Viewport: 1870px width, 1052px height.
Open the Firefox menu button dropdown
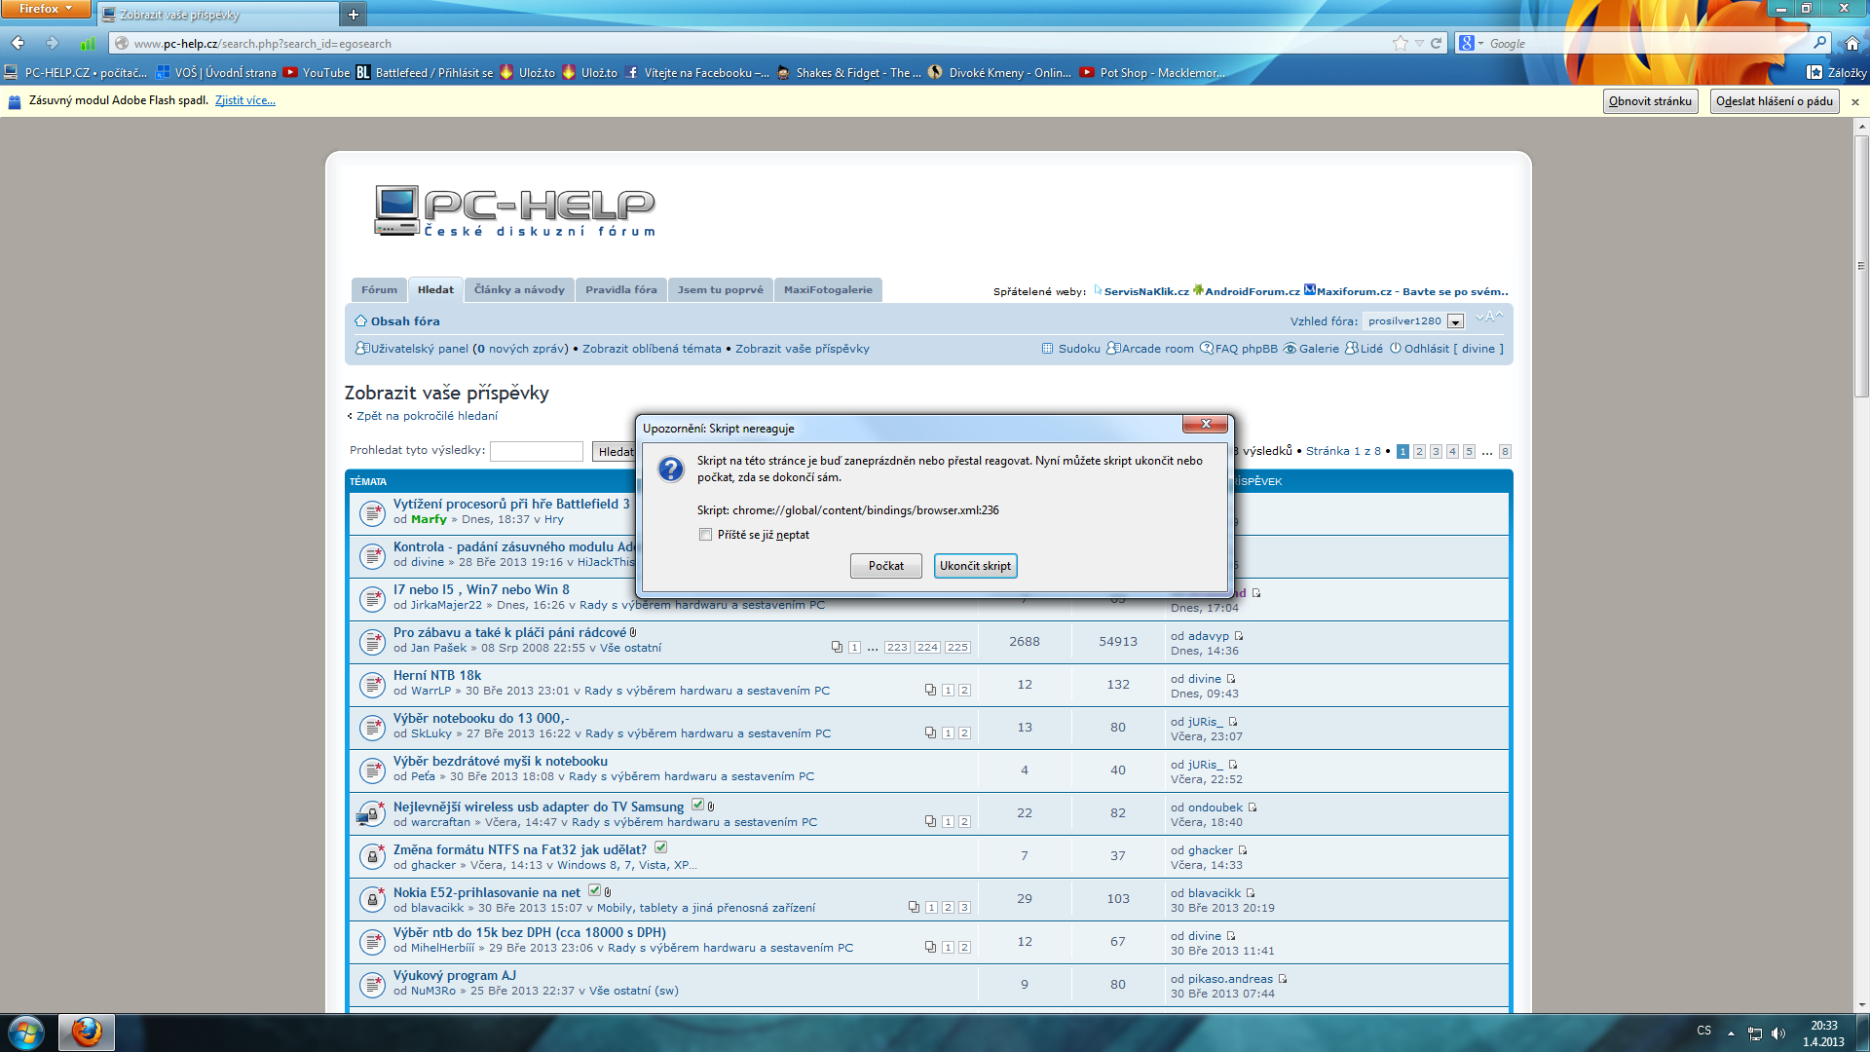[x=45, y=9]
